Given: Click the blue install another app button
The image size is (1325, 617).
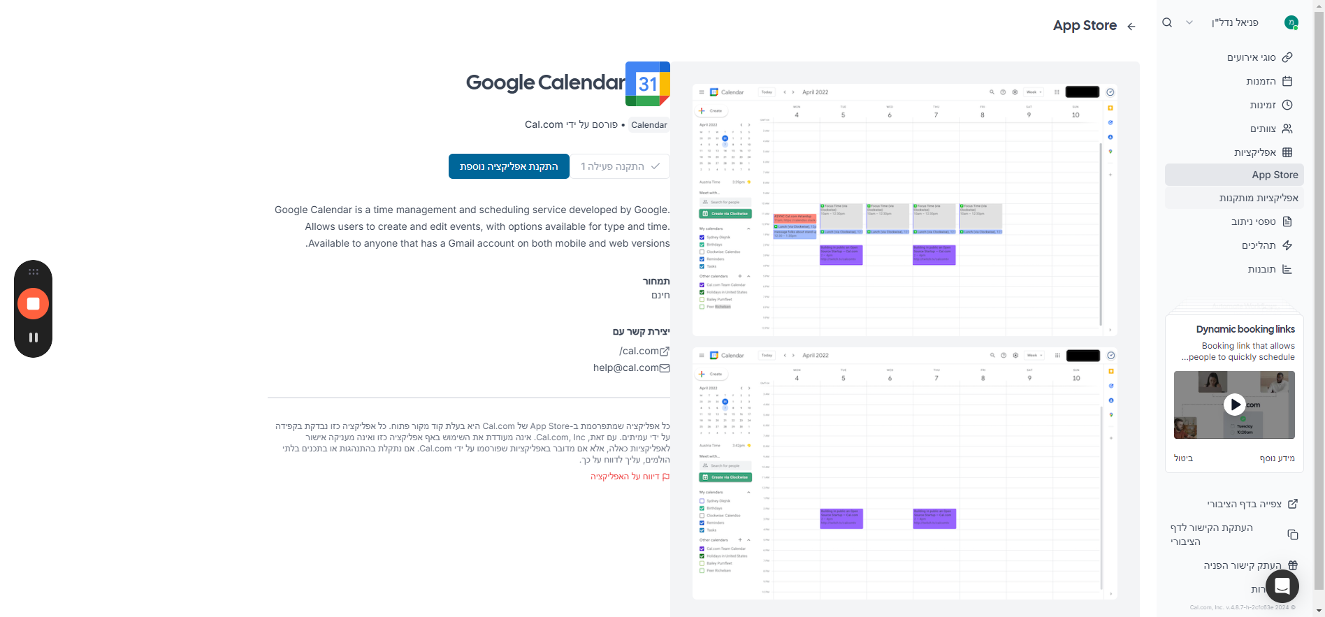Looking at the screenshot, I should tap(509, 166).
